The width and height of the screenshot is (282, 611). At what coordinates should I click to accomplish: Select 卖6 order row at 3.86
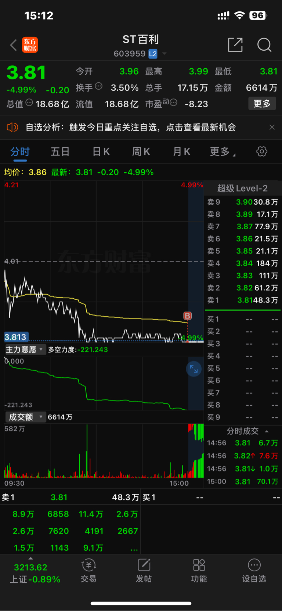[242, 239]
